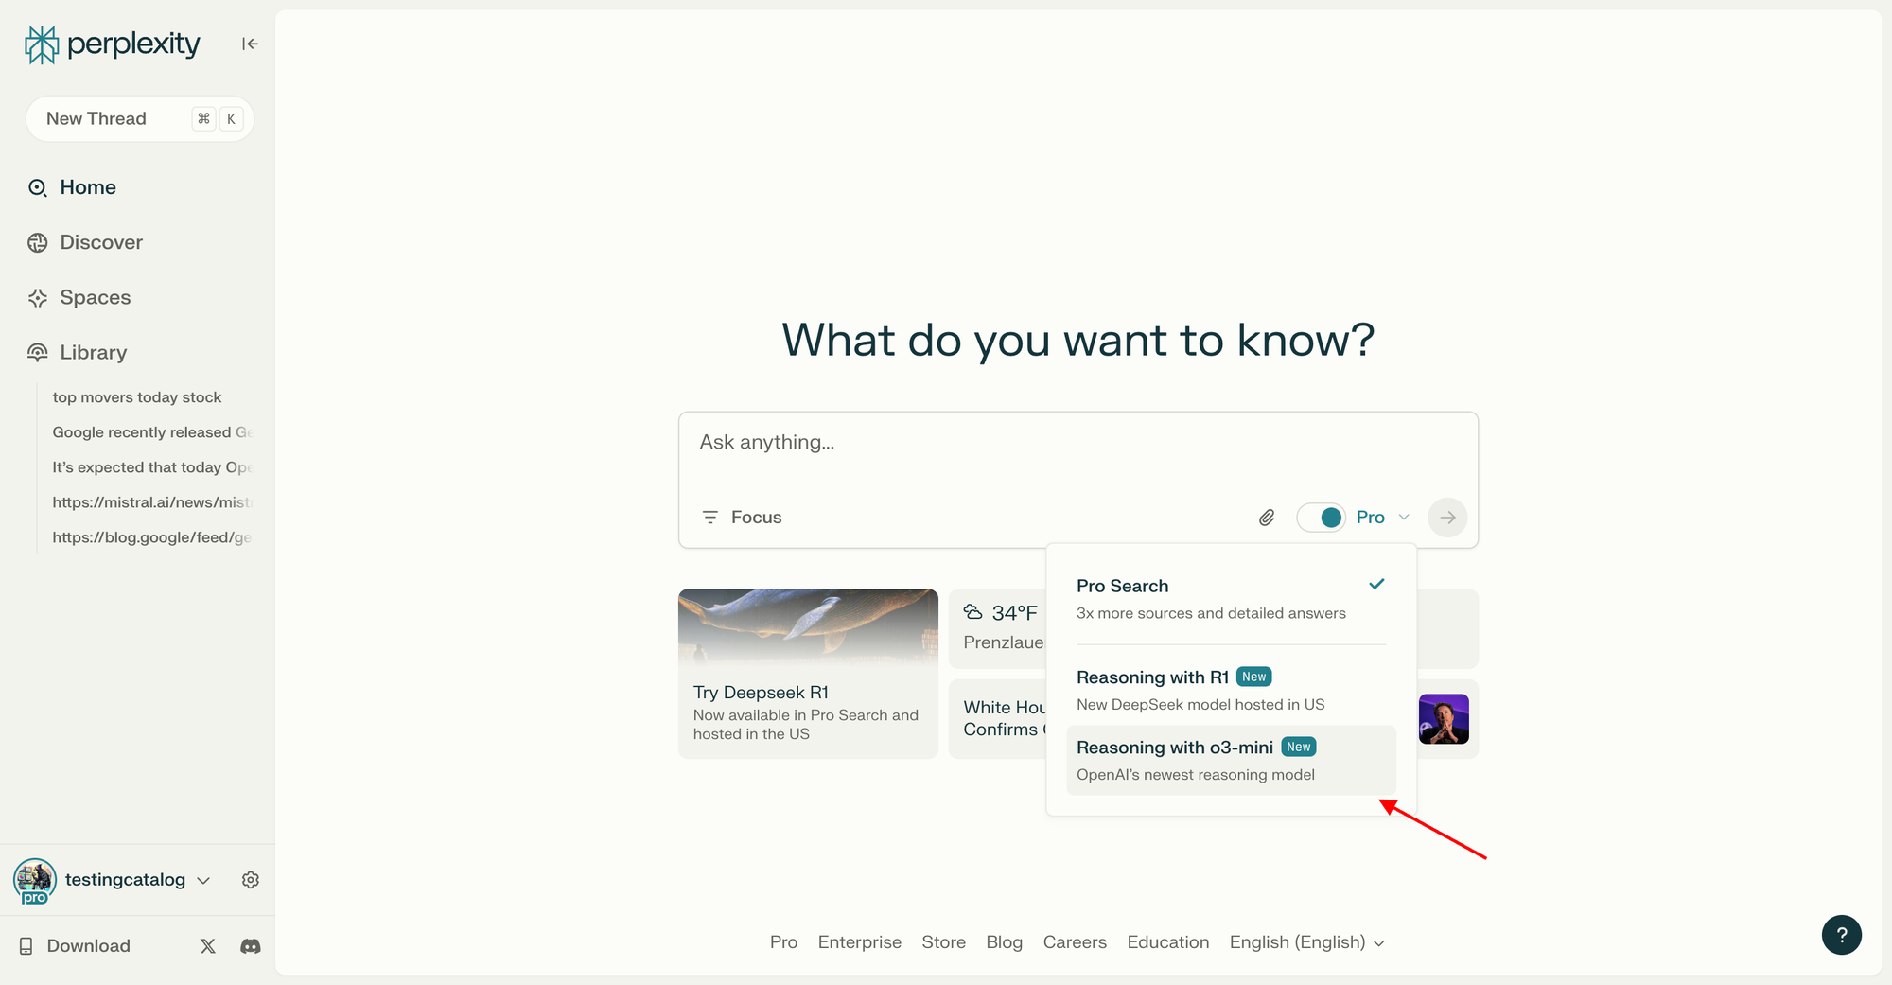Open the Careers footer link
This screenshot has height=985, width=1892.
(1075, 942)
